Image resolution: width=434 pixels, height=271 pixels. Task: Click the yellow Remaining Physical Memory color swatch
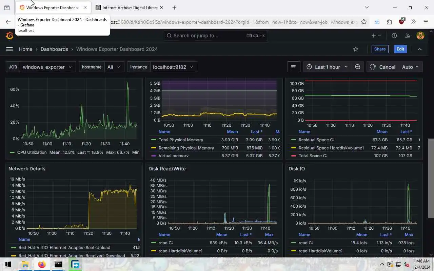tap(154, 148)
